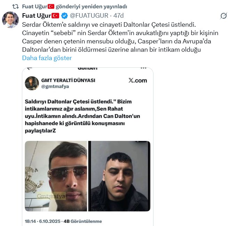
Task: Click the GMT YERALTİ DÜNYASI account name
Action: pyautogui.click(x=68, y=80)
